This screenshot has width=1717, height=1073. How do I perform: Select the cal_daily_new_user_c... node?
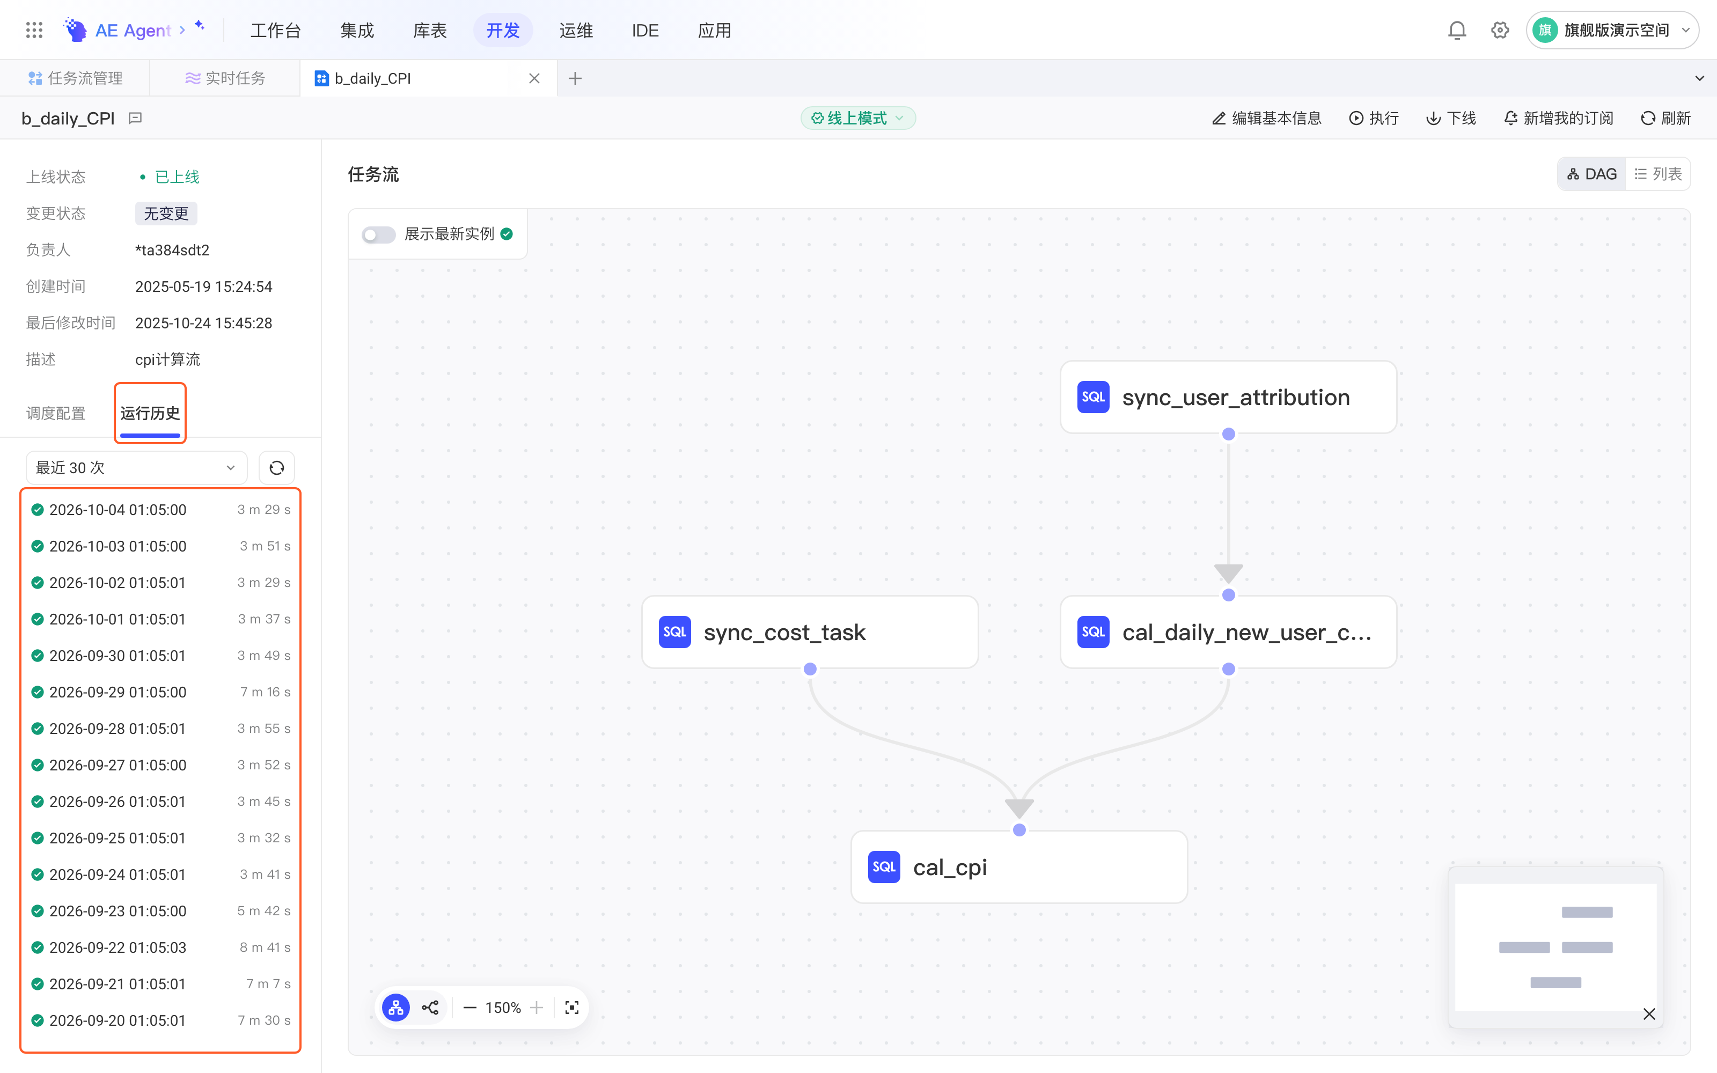(x=1228, y=631)
